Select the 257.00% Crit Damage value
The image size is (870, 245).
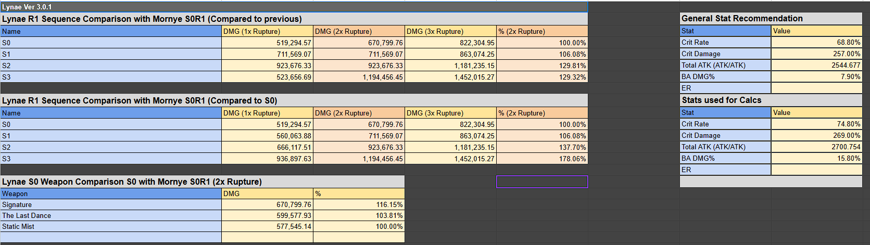point(816,54)
